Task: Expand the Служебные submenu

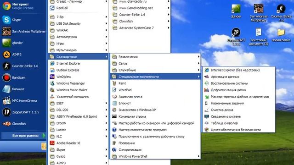Action: point(155,70)
